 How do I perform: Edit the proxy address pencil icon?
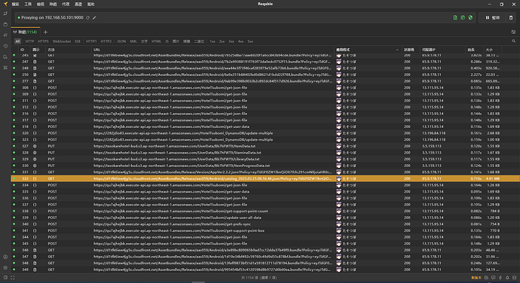(94, 18)
